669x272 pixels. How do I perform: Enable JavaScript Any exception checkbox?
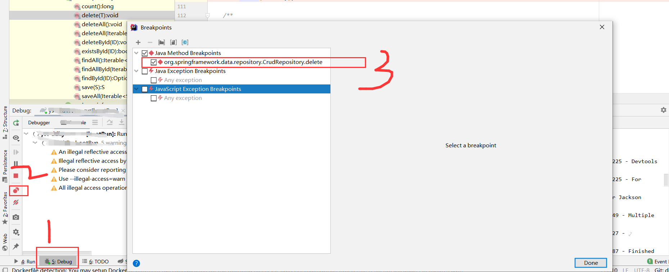tap(154, 98)
